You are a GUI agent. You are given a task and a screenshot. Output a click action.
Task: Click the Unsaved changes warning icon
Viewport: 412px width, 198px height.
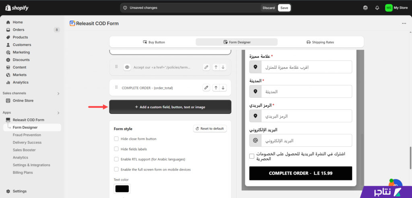(125, 8)
